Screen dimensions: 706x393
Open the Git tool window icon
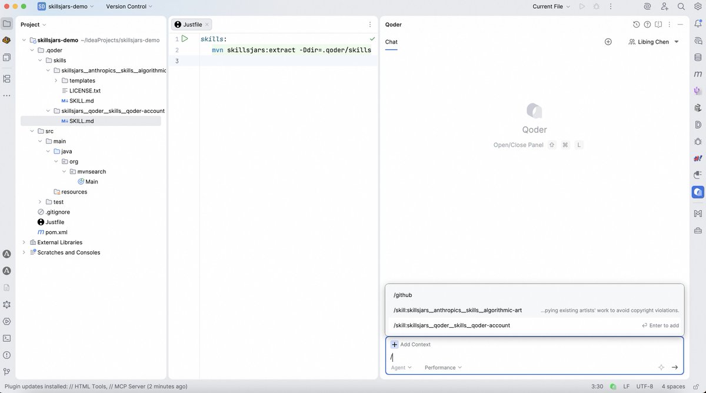(x=6, y=372)
